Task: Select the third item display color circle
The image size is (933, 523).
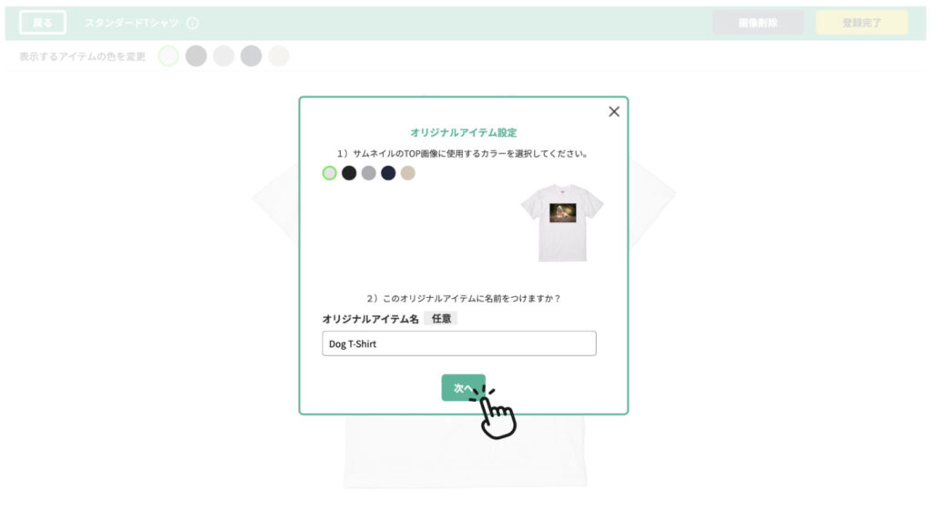Action: coord(224,56)
